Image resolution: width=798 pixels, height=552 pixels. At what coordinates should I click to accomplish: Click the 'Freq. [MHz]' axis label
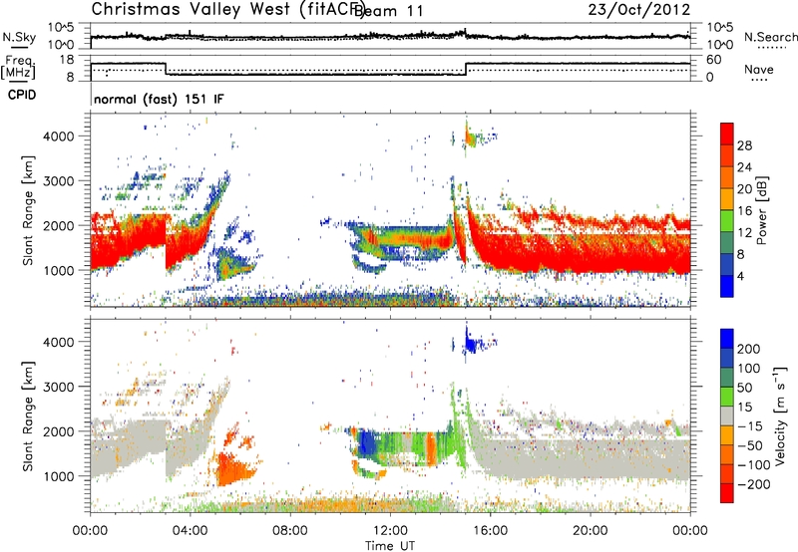(18, 67)
